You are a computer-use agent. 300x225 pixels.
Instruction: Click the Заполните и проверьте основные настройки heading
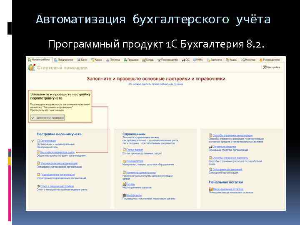156,79
